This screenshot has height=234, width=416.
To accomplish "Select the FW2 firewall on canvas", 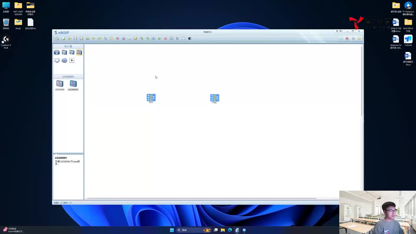I will click(x=214, y=98).
